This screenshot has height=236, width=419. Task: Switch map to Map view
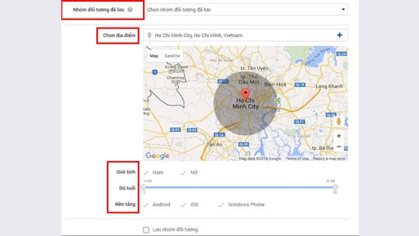(x=154, y=56)
